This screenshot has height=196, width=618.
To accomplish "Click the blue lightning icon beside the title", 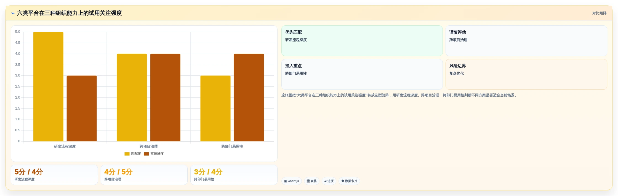I will (x=13, y=13).
